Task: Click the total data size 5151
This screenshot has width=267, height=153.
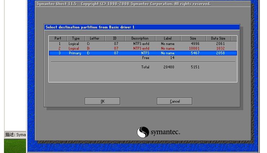Action: pos(195,67)
